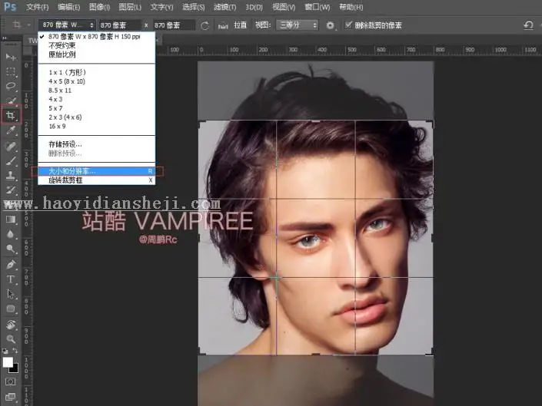This screenshot has height=406, width=542.
Task: Open the 编辑(E) menu
Action: click(68, 7)
